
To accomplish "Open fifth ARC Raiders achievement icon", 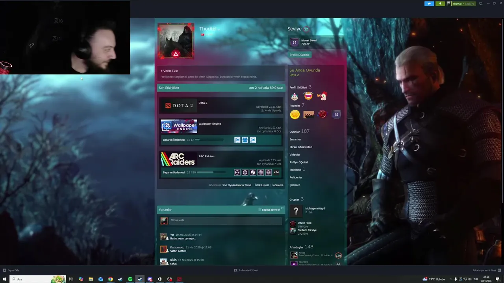I will 269,172.
